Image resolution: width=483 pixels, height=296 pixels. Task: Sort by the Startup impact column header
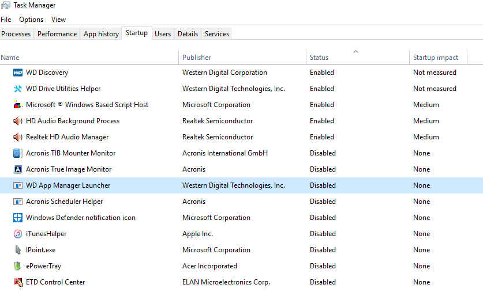[x=436, y=58]
